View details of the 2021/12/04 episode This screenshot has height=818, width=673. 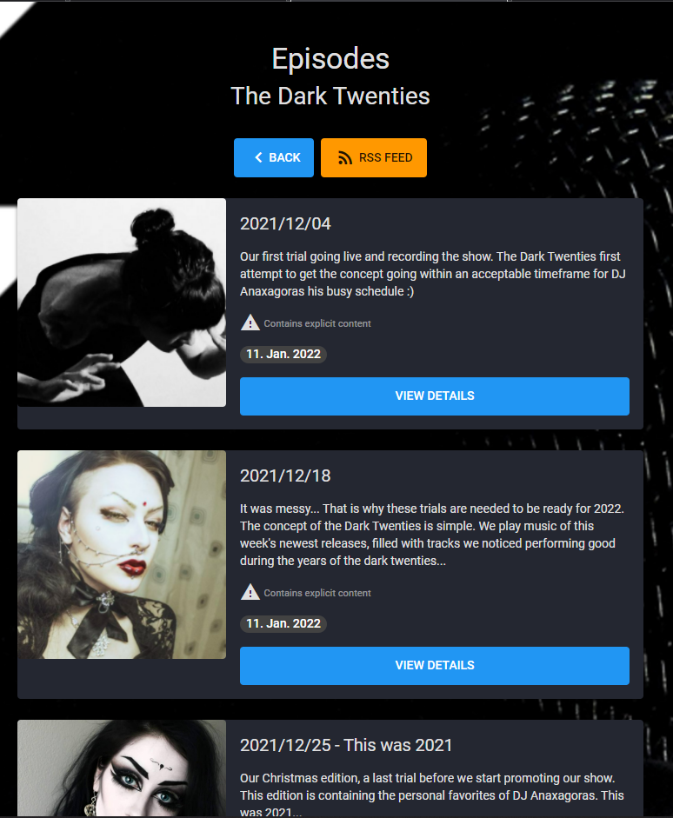(x=435, y=396)
